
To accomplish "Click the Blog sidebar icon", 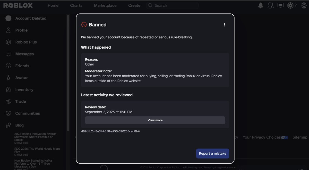I will (8, 125).
